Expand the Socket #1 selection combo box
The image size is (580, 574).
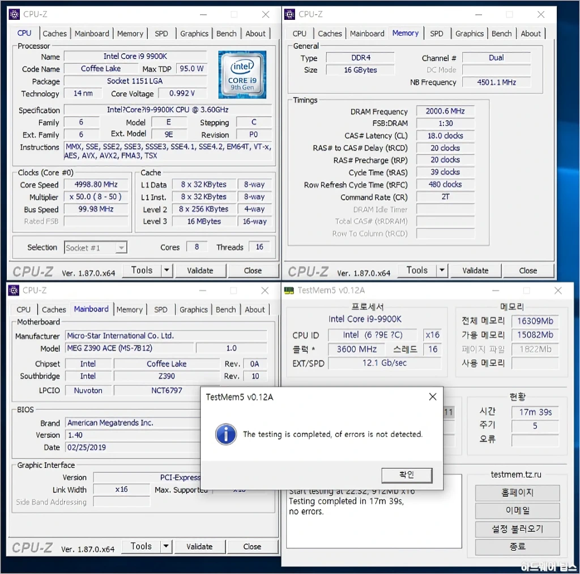(96, 248)
